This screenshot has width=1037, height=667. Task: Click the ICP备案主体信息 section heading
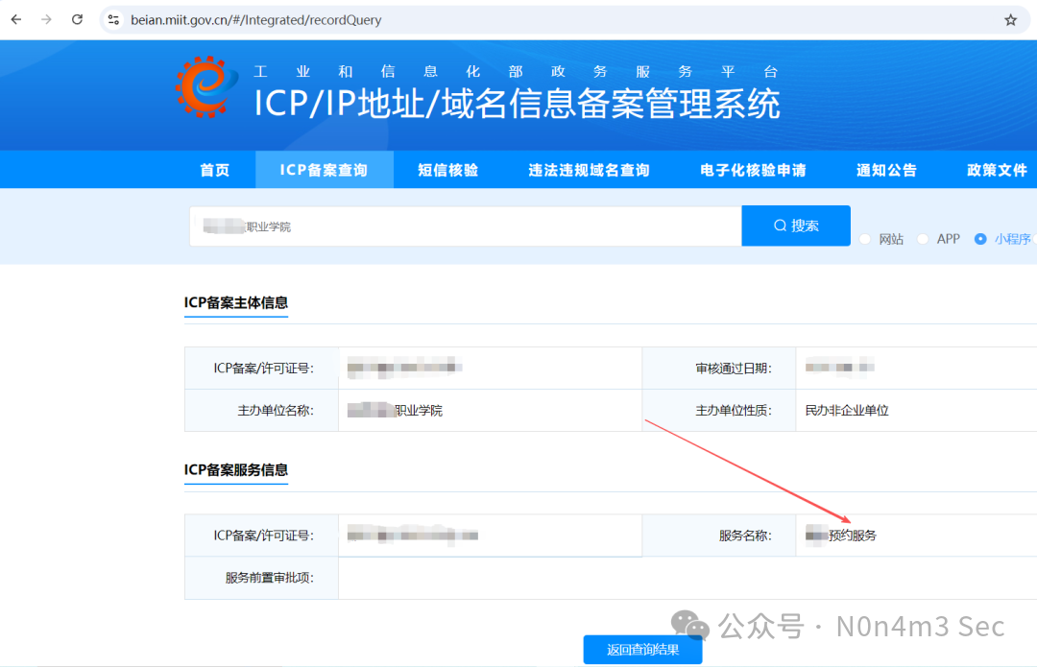[x=236, y=302]
